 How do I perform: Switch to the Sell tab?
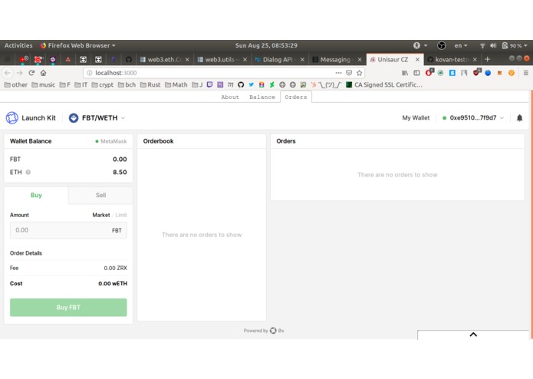point(100,195)
